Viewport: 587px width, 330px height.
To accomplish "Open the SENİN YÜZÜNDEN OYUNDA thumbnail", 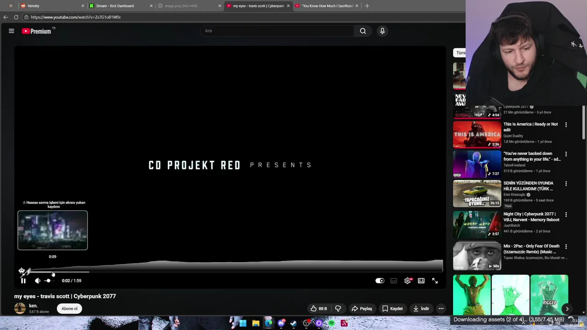I will click(477, 193).
